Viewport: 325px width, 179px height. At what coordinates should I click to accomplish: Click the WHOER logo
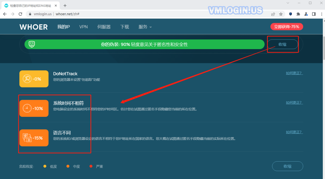[34, 27]
